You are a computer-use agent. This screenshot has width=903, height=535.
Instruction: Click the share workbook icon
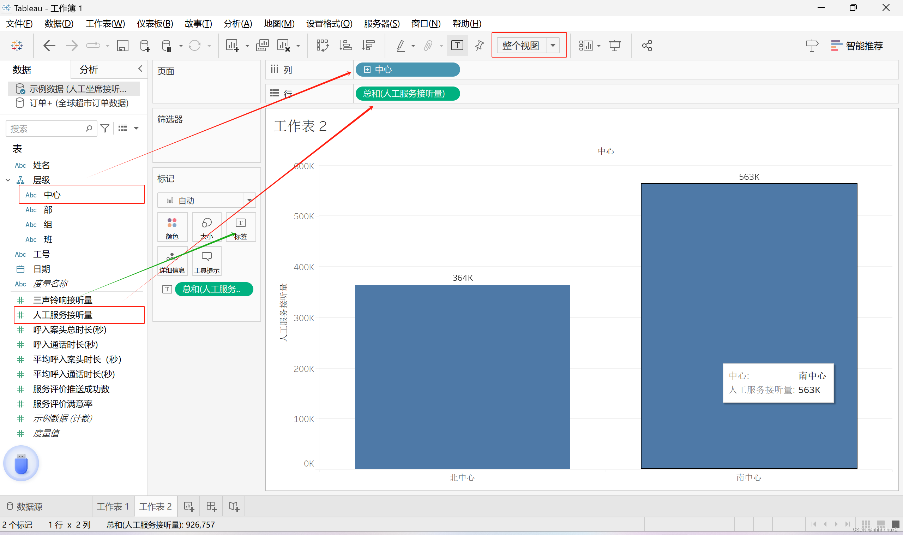647,46
